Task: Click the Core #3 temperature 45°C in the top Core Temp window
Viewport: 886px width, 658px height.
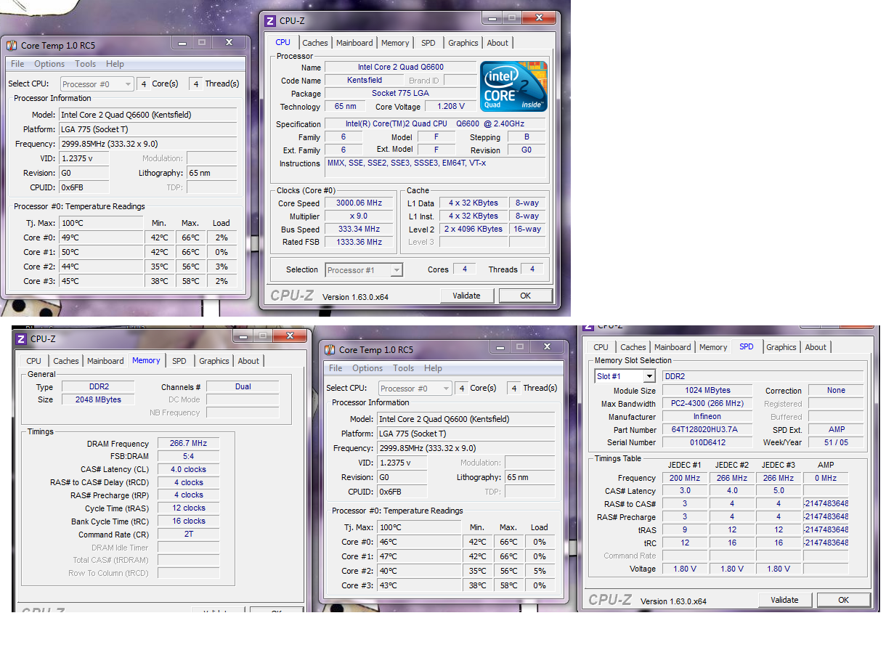Action: click(x=102, y=281)
